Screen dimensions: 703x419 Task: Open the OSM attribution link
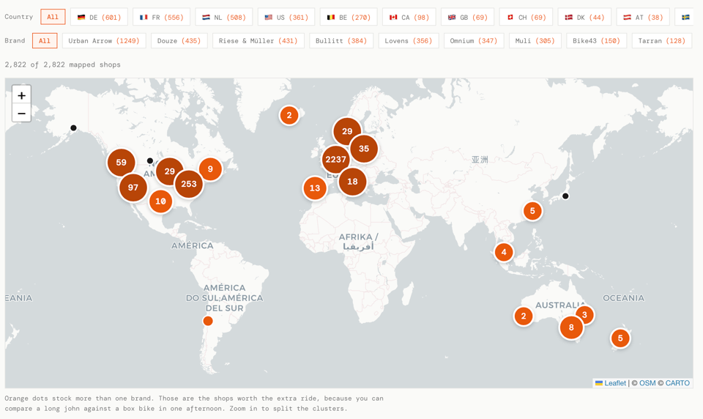click(x=647, y=383)
